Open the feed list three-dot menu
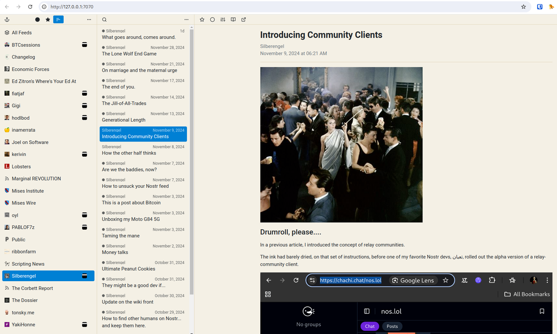 pos(89,19)
